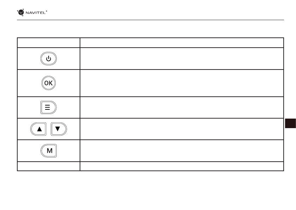The image size is (296, 210).
Task: Click the up arrow button icon
Action: tap(39, 129)
